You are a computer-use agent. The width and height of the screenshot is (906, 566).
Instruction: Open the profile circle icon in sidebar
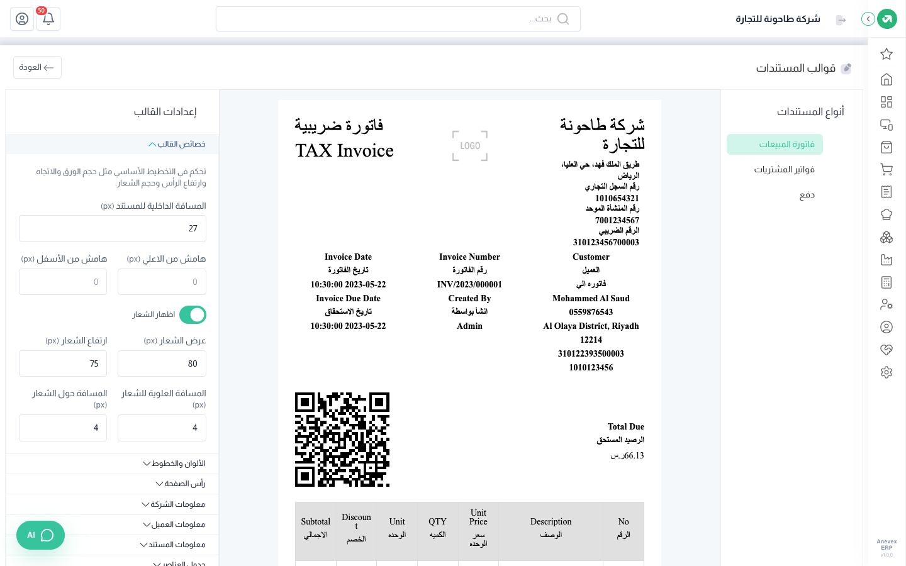point(886,327)
